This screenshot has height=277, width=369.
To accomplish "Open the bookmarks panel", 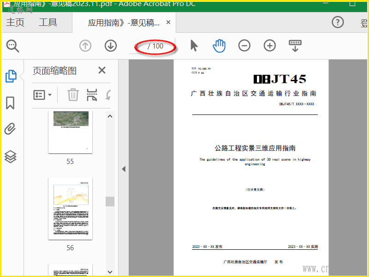I will [x=10, y=103].
